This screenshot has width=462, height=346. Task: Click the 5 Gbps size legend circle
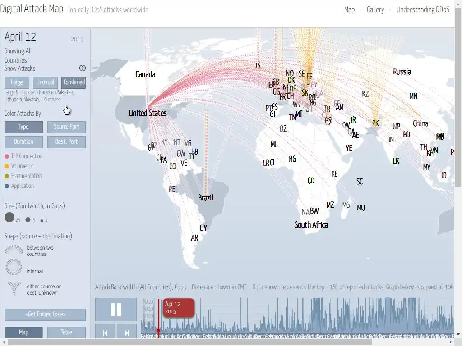coord(28,219)
